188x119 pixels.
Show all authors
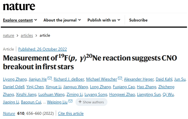coord(91,102)
